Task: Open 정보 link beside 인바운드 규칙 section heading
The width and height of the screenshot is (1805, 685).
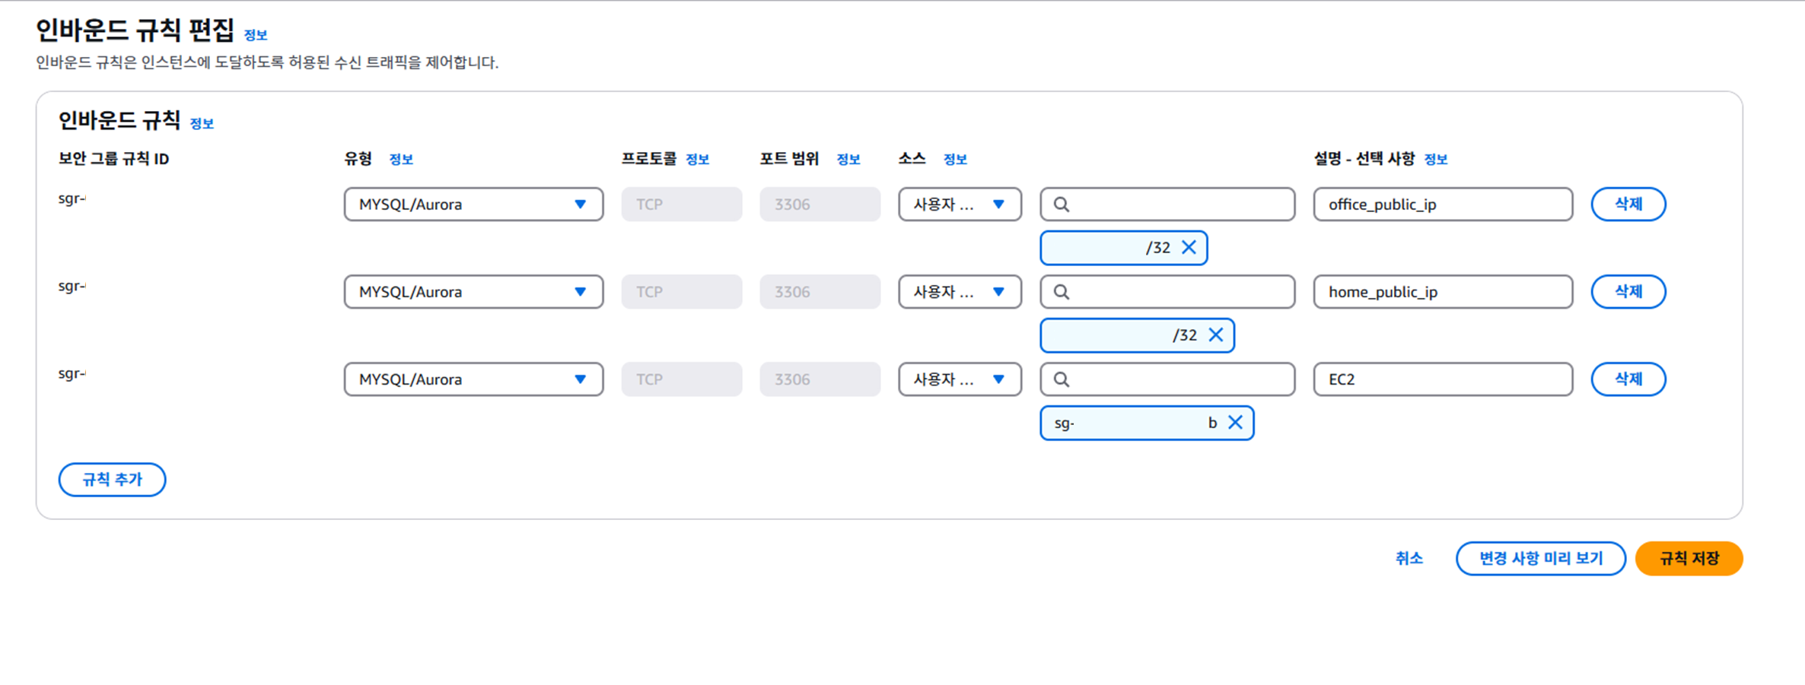Action: coord(202,123)
